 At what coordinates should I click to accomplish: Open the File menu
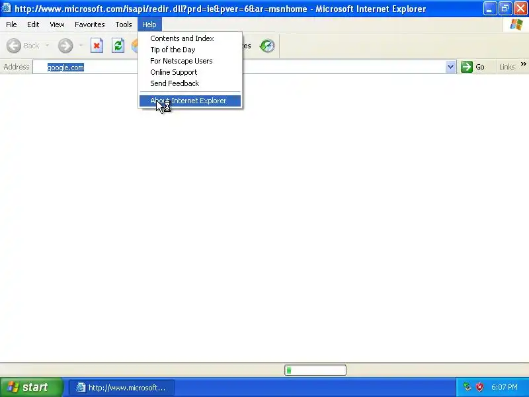pos(11,24)
